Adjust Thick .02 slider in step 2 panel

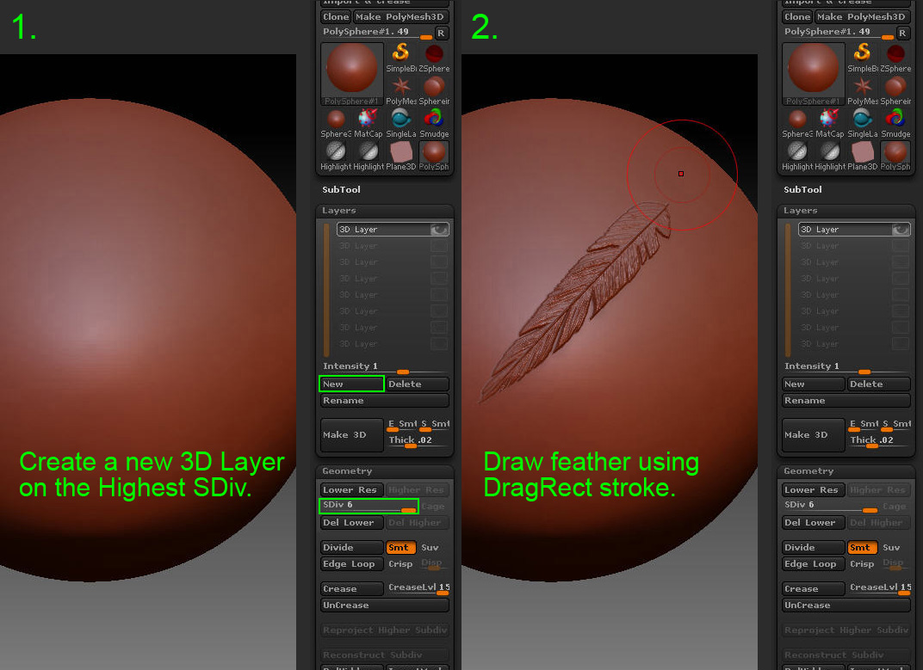(x=879, y=440)
